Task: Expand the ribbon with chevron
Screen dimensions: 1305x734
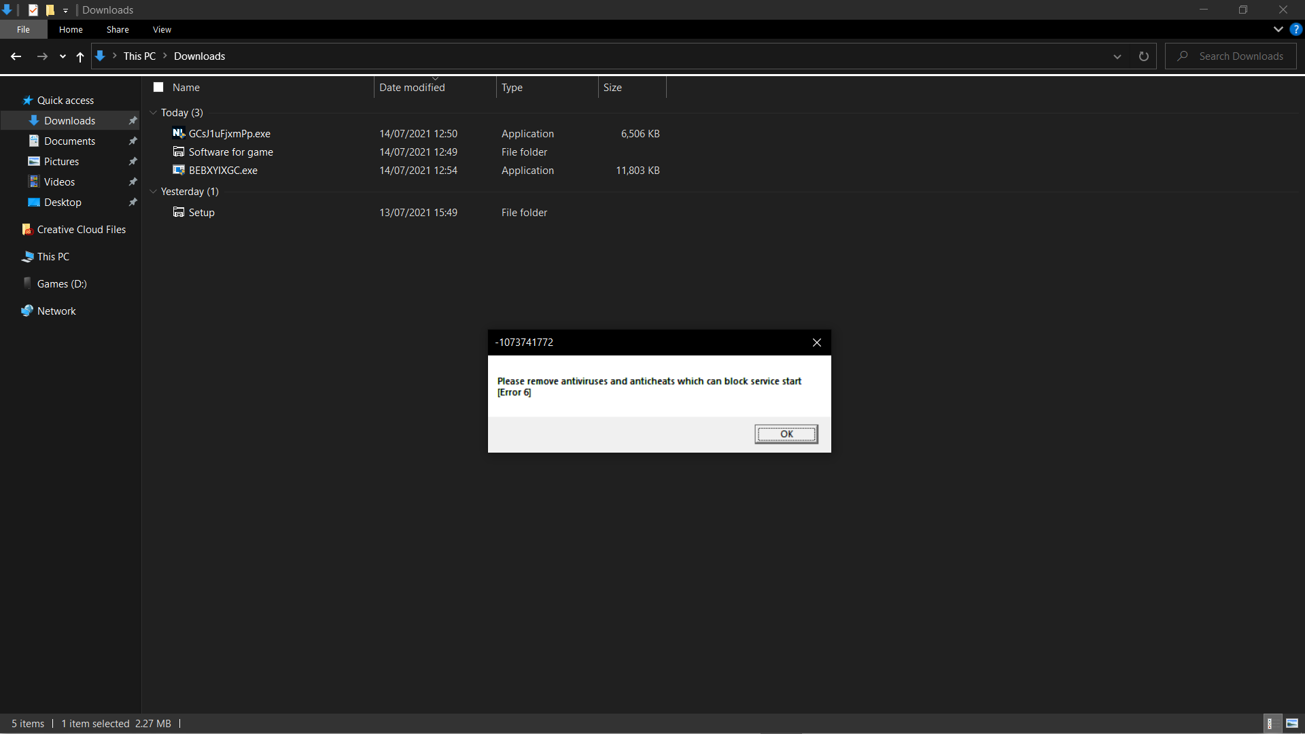Action: coord(1278,29)
